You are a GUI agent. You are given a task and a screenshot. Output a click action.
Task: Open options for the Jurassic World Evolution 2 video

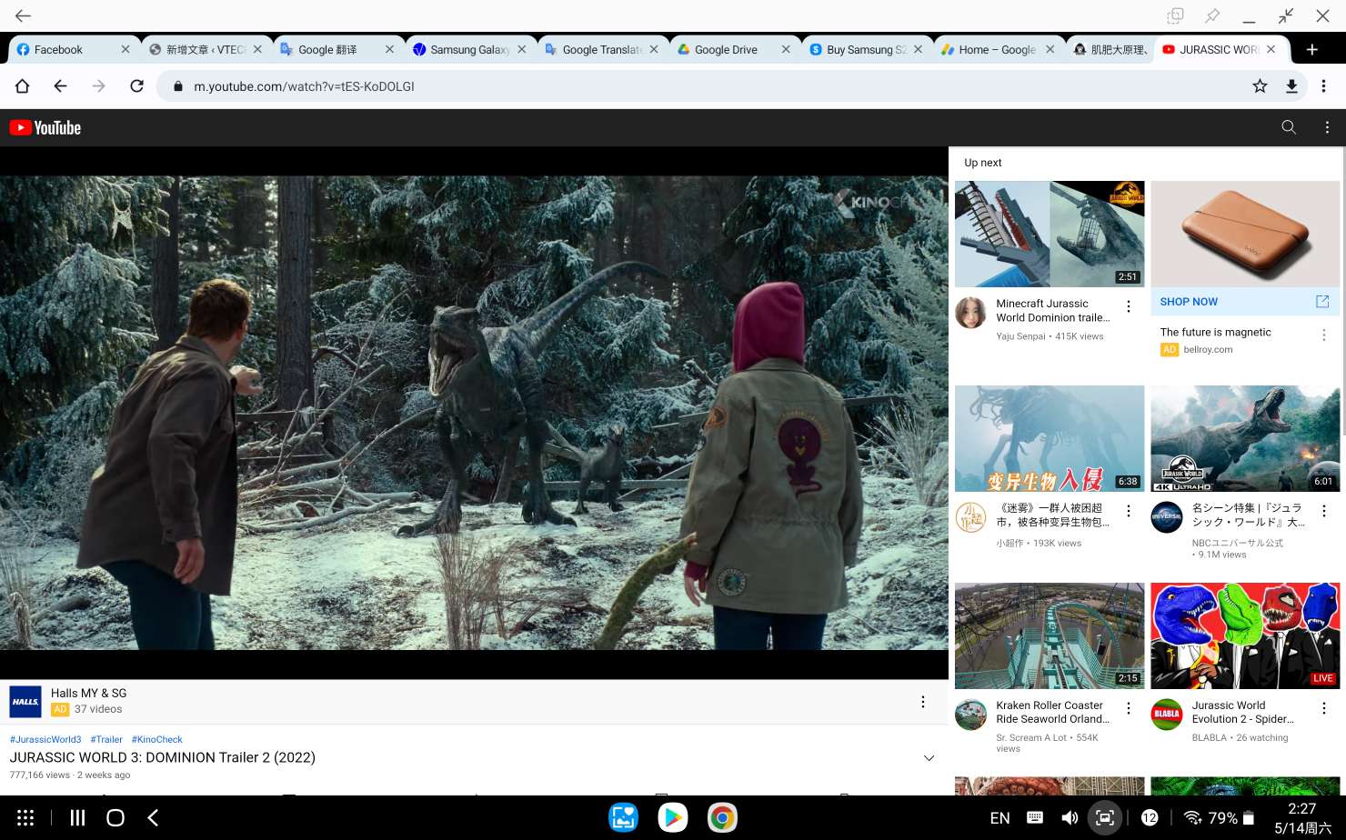[x=1324, y=709]
